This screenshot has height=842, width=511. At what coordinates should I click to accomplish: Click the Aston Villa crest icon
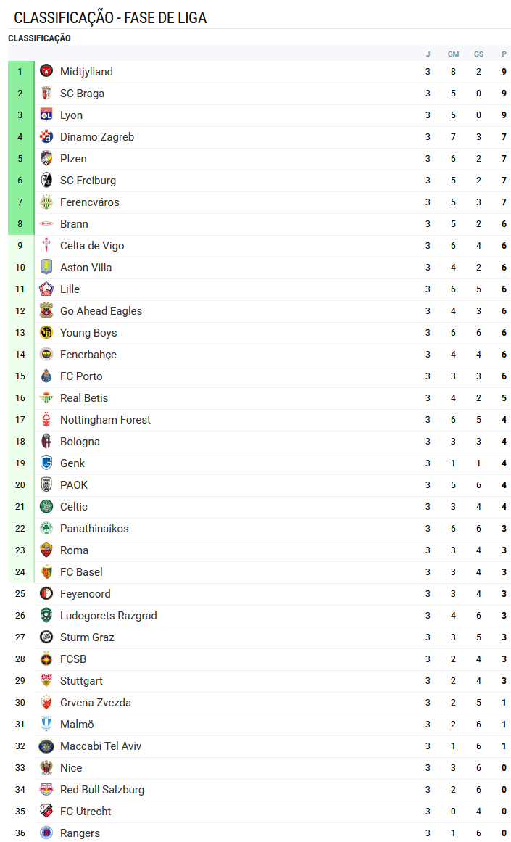(46, 267)
